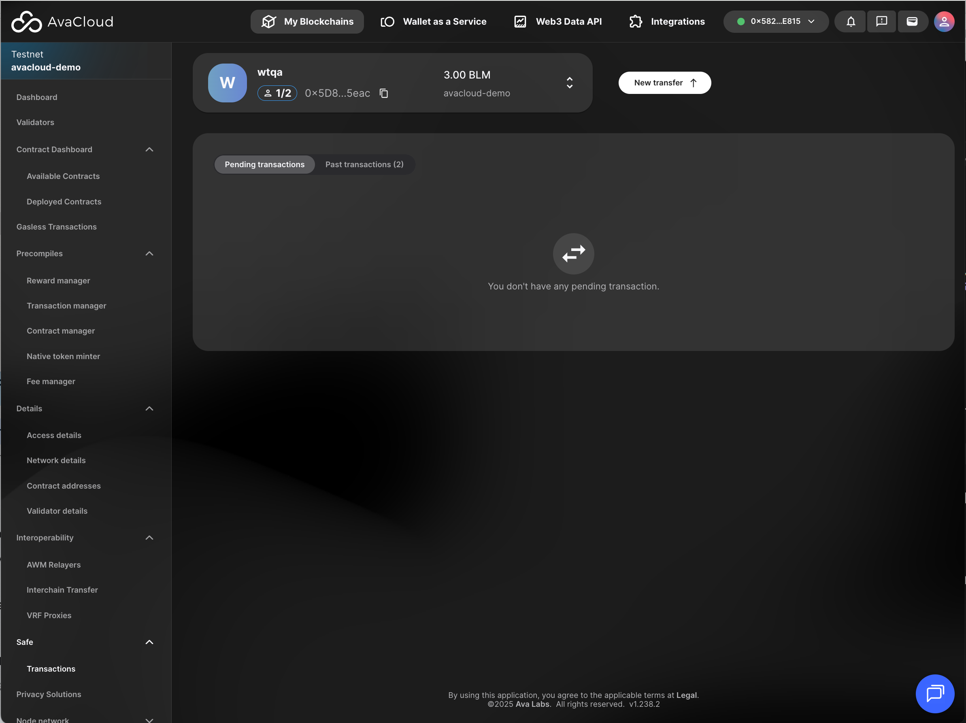Collapse the Contract Dashboard section

pyautogui.click(x=149, y=149)
